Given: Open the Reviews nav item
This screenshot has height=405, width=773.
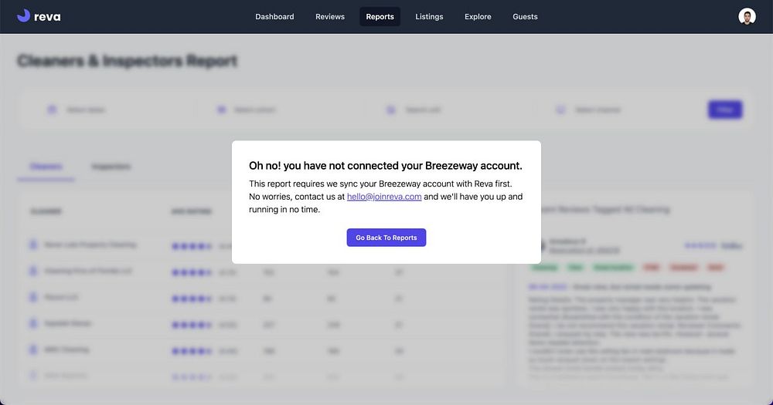Looking at the screenshot, I should [330, 17].
